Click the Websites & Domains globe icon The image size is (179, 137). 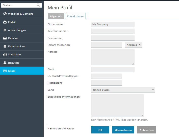coord(5,14)
